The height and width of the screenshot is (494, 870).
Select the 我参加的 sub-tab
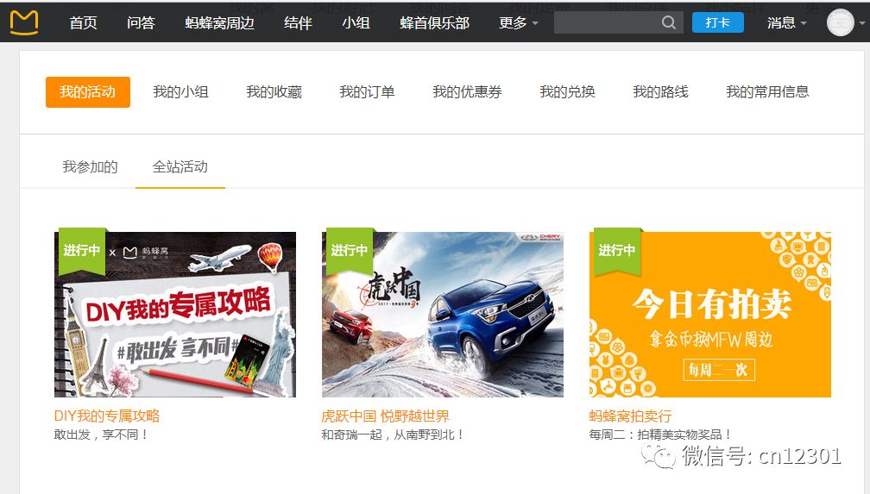[90, 167]
